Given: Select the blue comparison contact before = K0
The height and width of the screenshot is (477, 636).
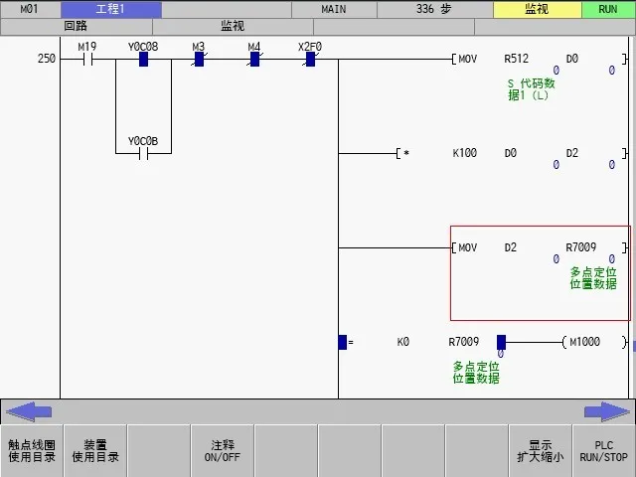Looking at the screenshot, I should coord(343,342).
